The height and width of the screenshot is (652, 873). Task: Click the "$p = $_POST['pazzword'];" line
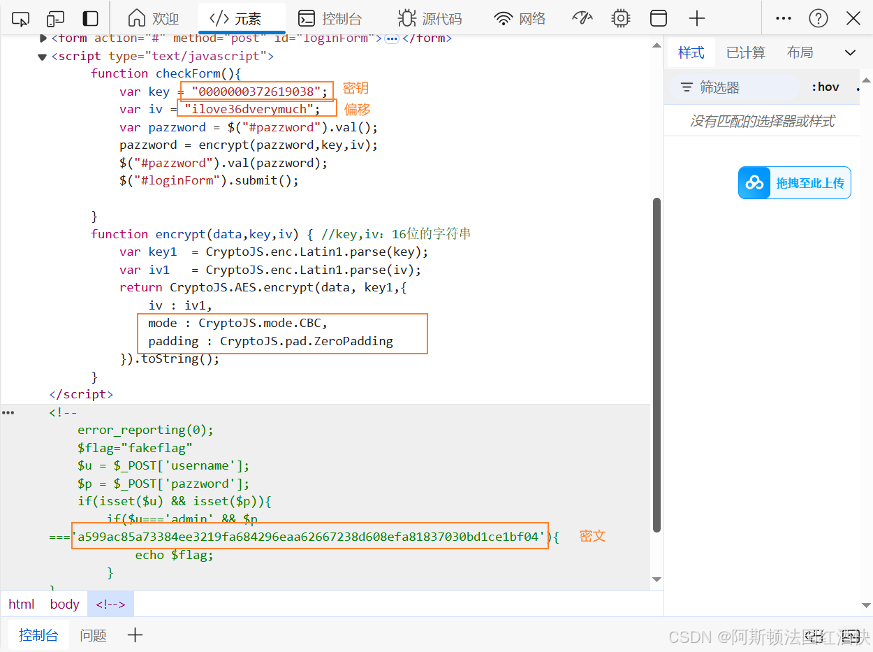click(163, 484)
